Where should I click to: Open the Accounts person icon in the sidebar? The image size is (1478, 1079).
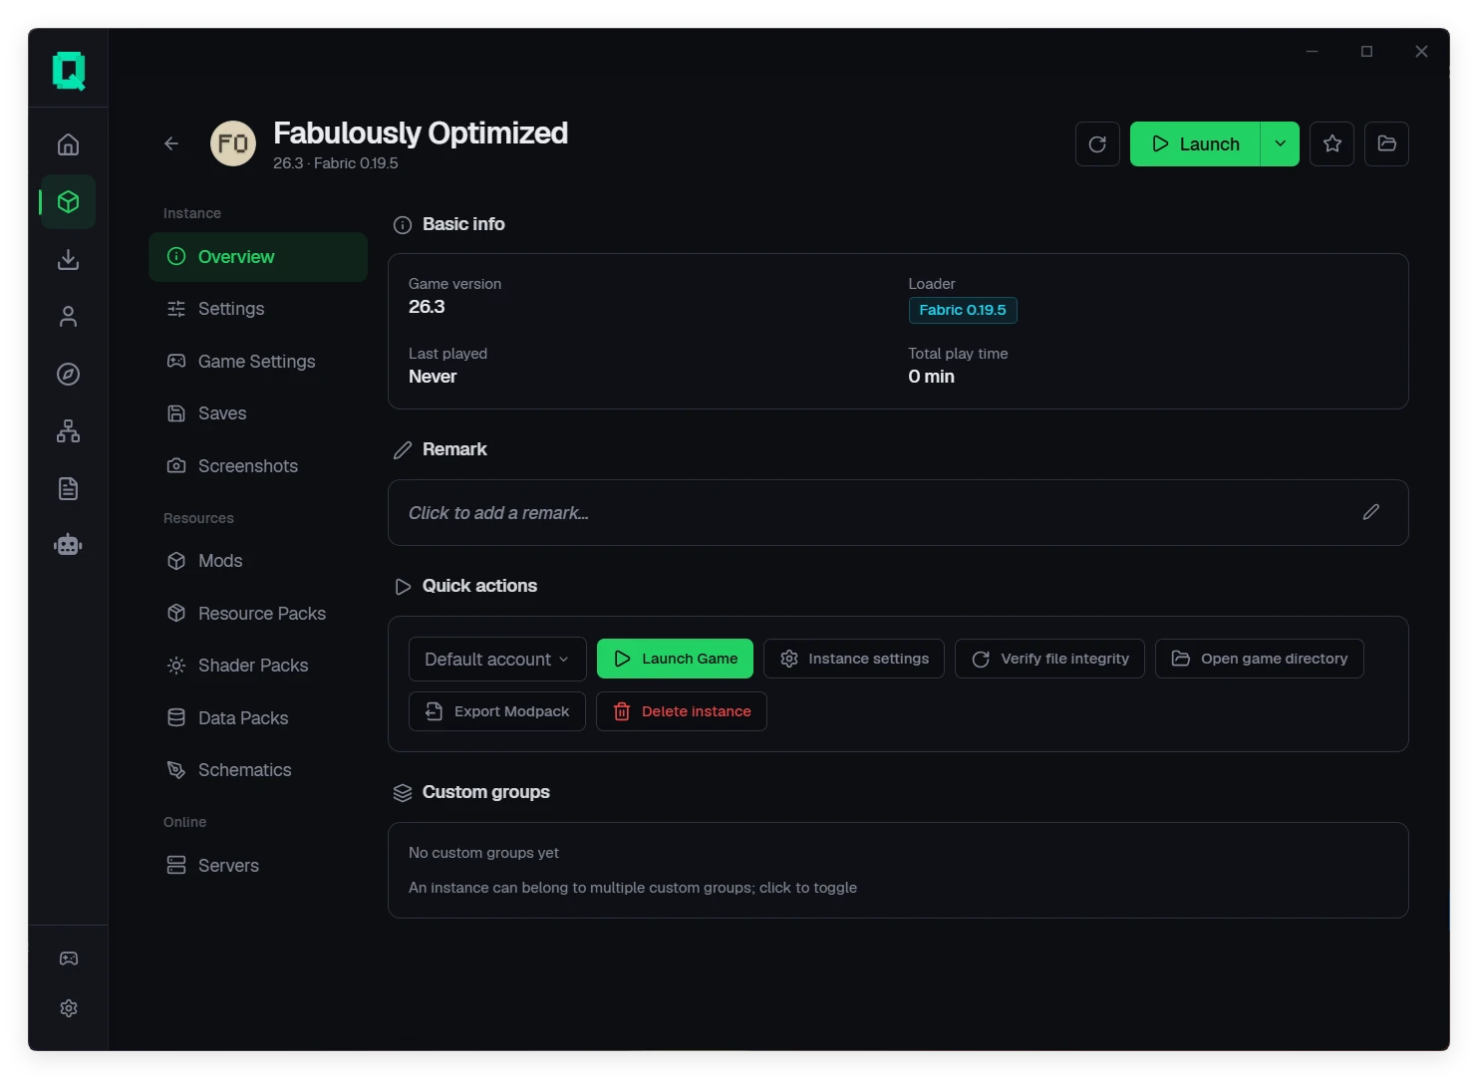tap(68, 317)
